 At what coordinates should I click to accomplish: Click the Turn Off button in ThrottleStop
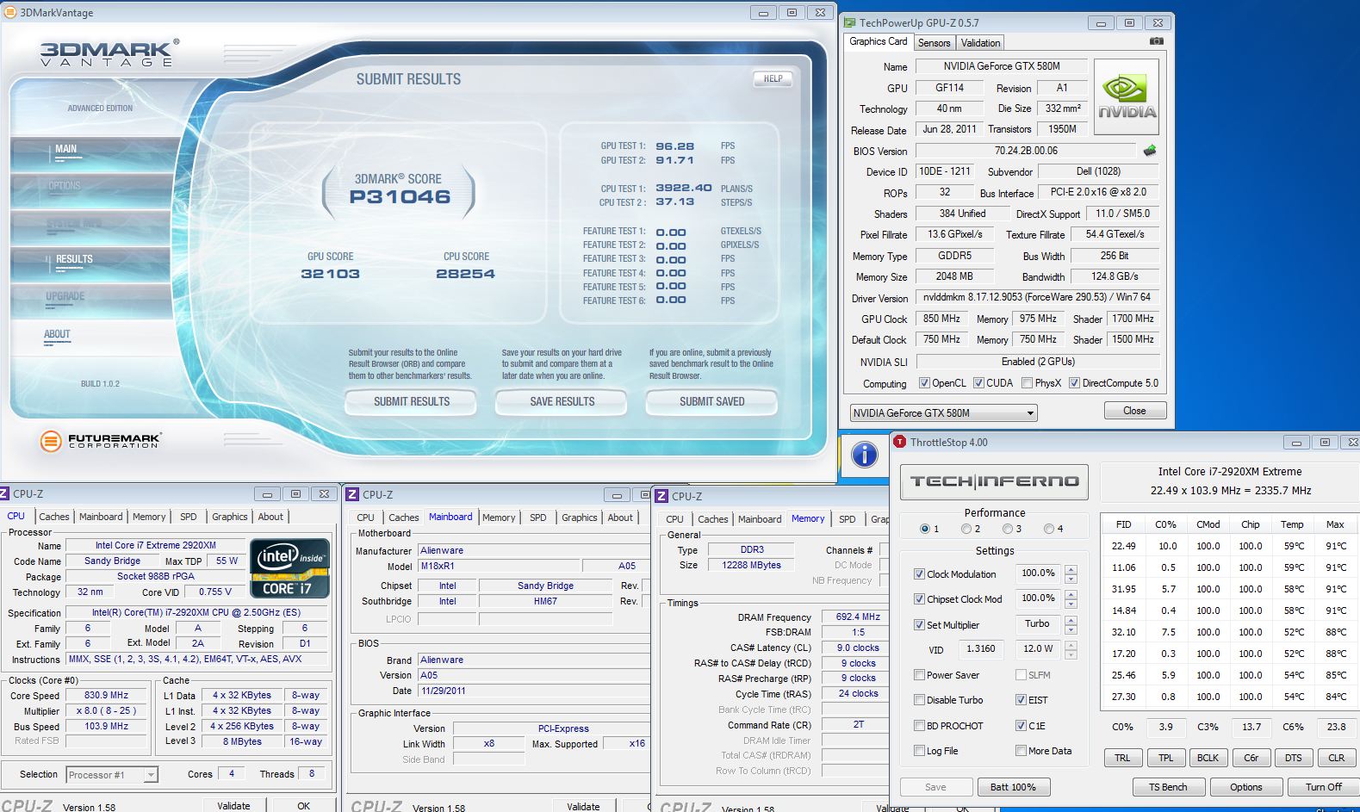point(1323,787)
